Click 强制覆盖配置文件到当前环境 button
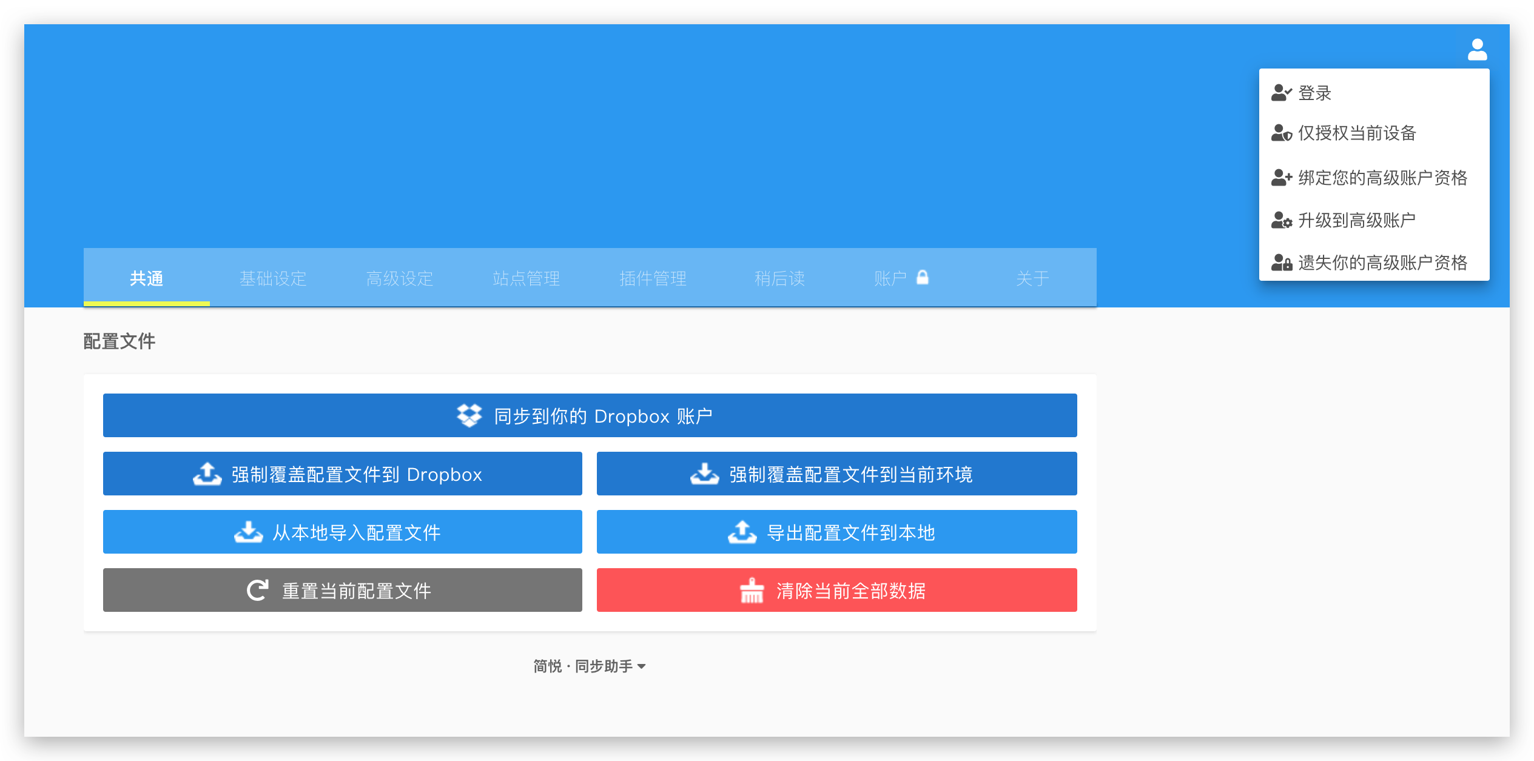Screen dimensions: 1534x761 pos(837,474)
